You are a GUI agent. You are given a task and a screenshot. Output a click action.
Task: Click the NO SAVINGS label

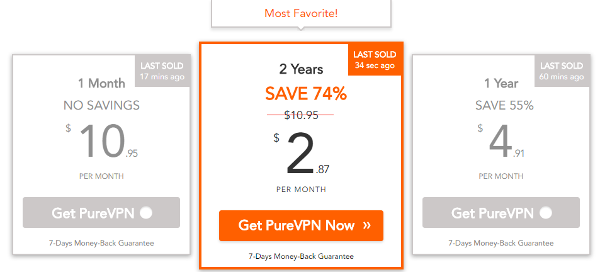pyautogui.click(x=101, y=105)
